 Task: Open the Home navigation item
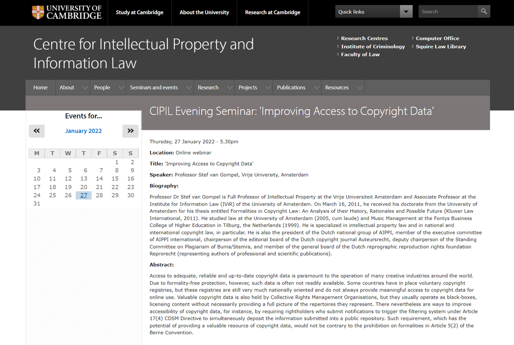40,87
